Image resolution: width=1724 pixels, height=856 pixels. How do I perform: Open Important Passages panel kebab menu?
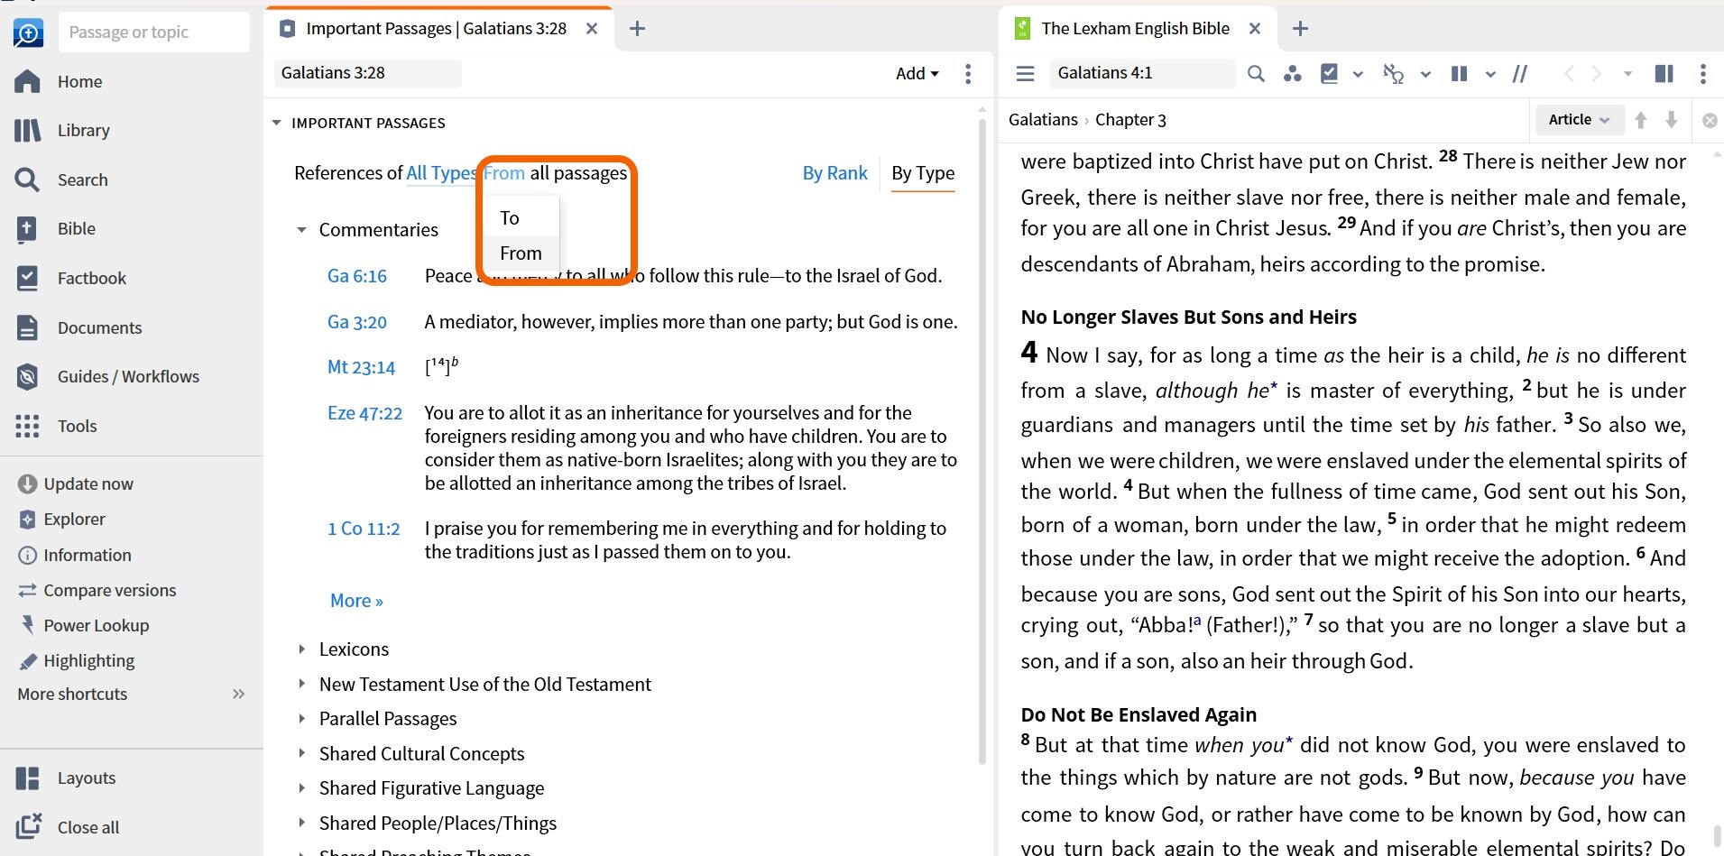pyautogui.click(x=968, y=73)
